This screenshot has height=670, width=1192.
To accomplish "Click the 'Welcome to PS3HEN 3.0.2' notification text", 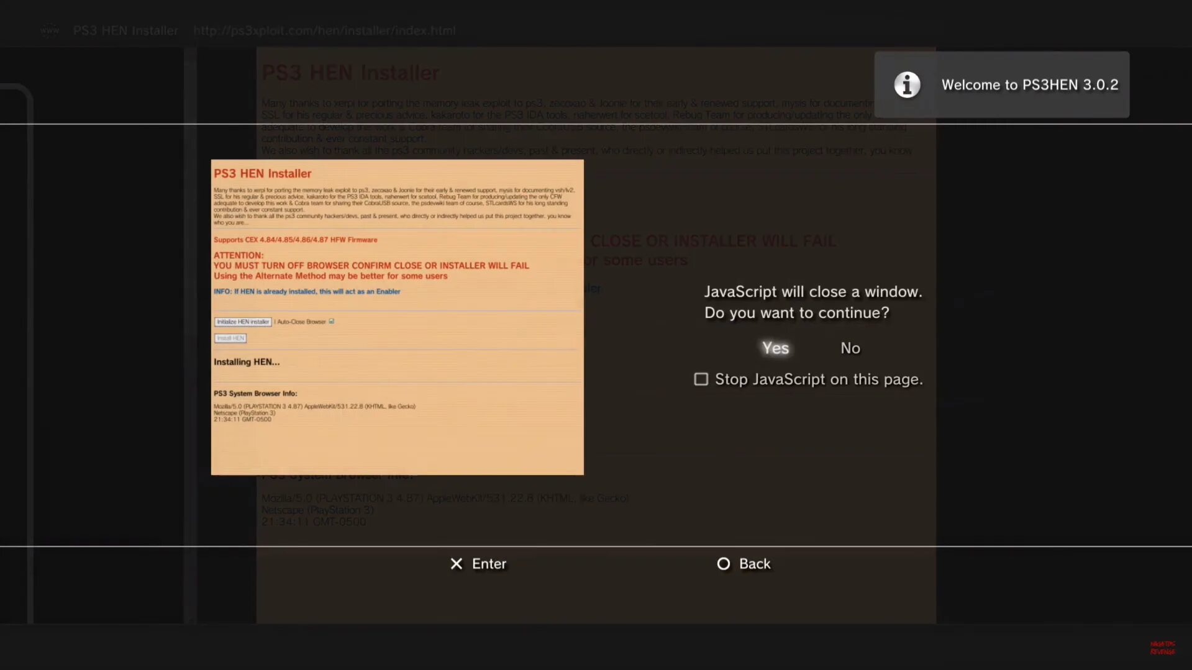I will 1030,84.
